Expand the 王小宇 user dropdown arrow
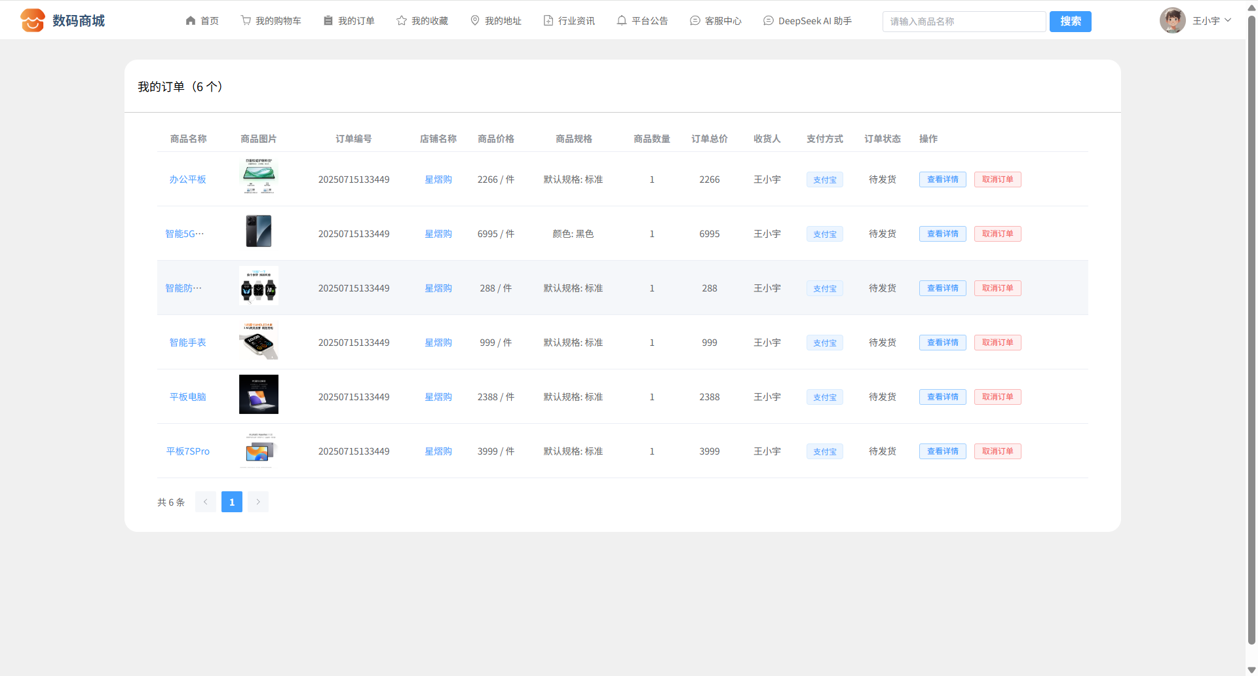Screen dimensions: 1258x676 point(1228,20)
